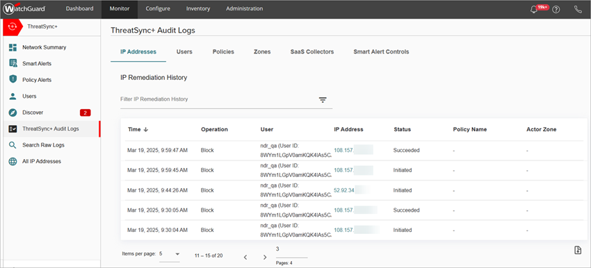
Task: Click the Operation column header
Action: pyautogui.click(x=214, y=129)
